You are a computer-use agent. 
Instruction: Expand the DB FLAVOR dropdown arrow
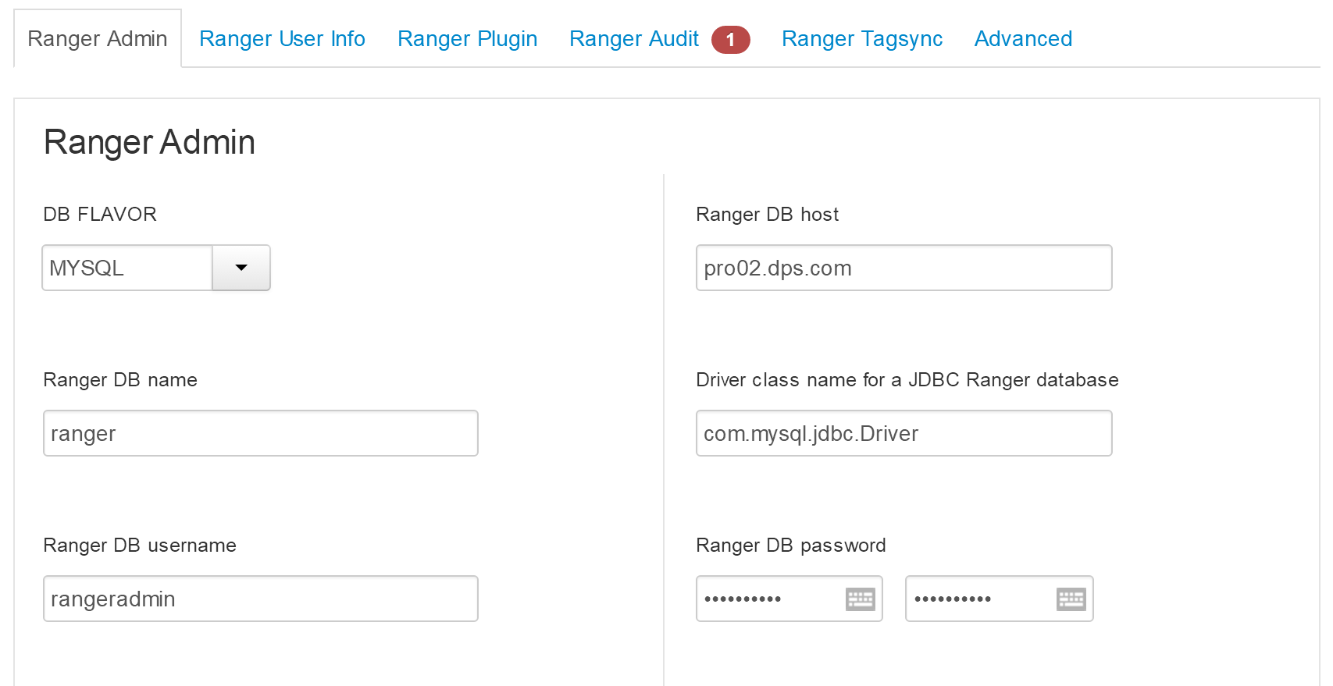[241, 268]
